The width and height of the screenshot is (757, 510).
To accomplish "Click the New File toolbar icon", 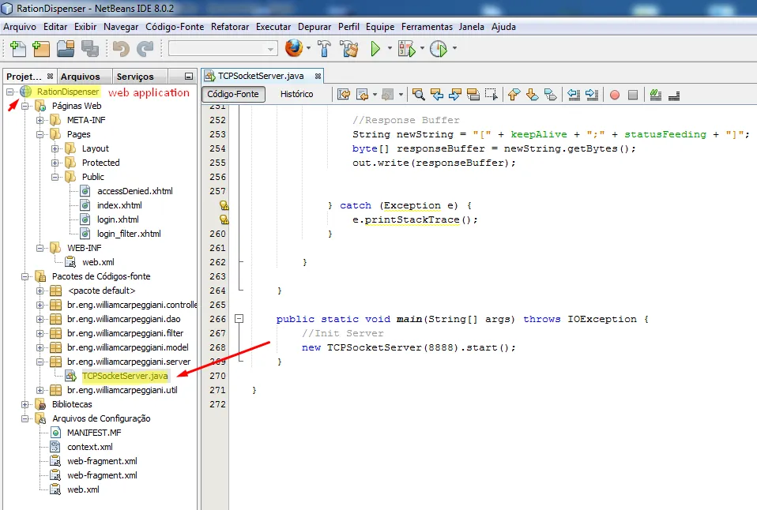I will (x=17, y=49).
